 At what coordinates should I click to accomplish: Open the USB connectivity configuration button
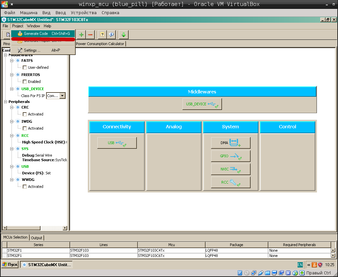click(117, 143)
